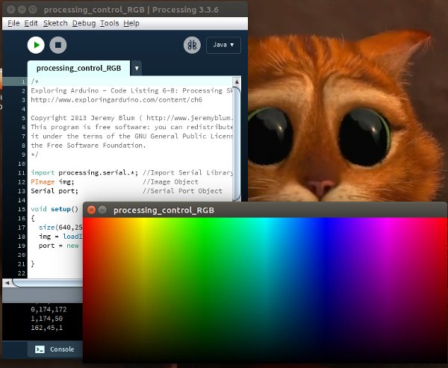Select the processing_control_RGB editor tab

coord(78,68)
